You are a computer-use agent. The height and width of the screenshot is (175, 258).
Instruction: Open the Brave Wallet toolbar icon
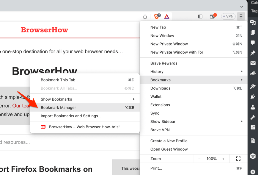click(213, 16)
